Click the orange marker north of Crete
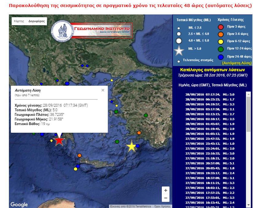253x208 pixels. tap(80, 155)
